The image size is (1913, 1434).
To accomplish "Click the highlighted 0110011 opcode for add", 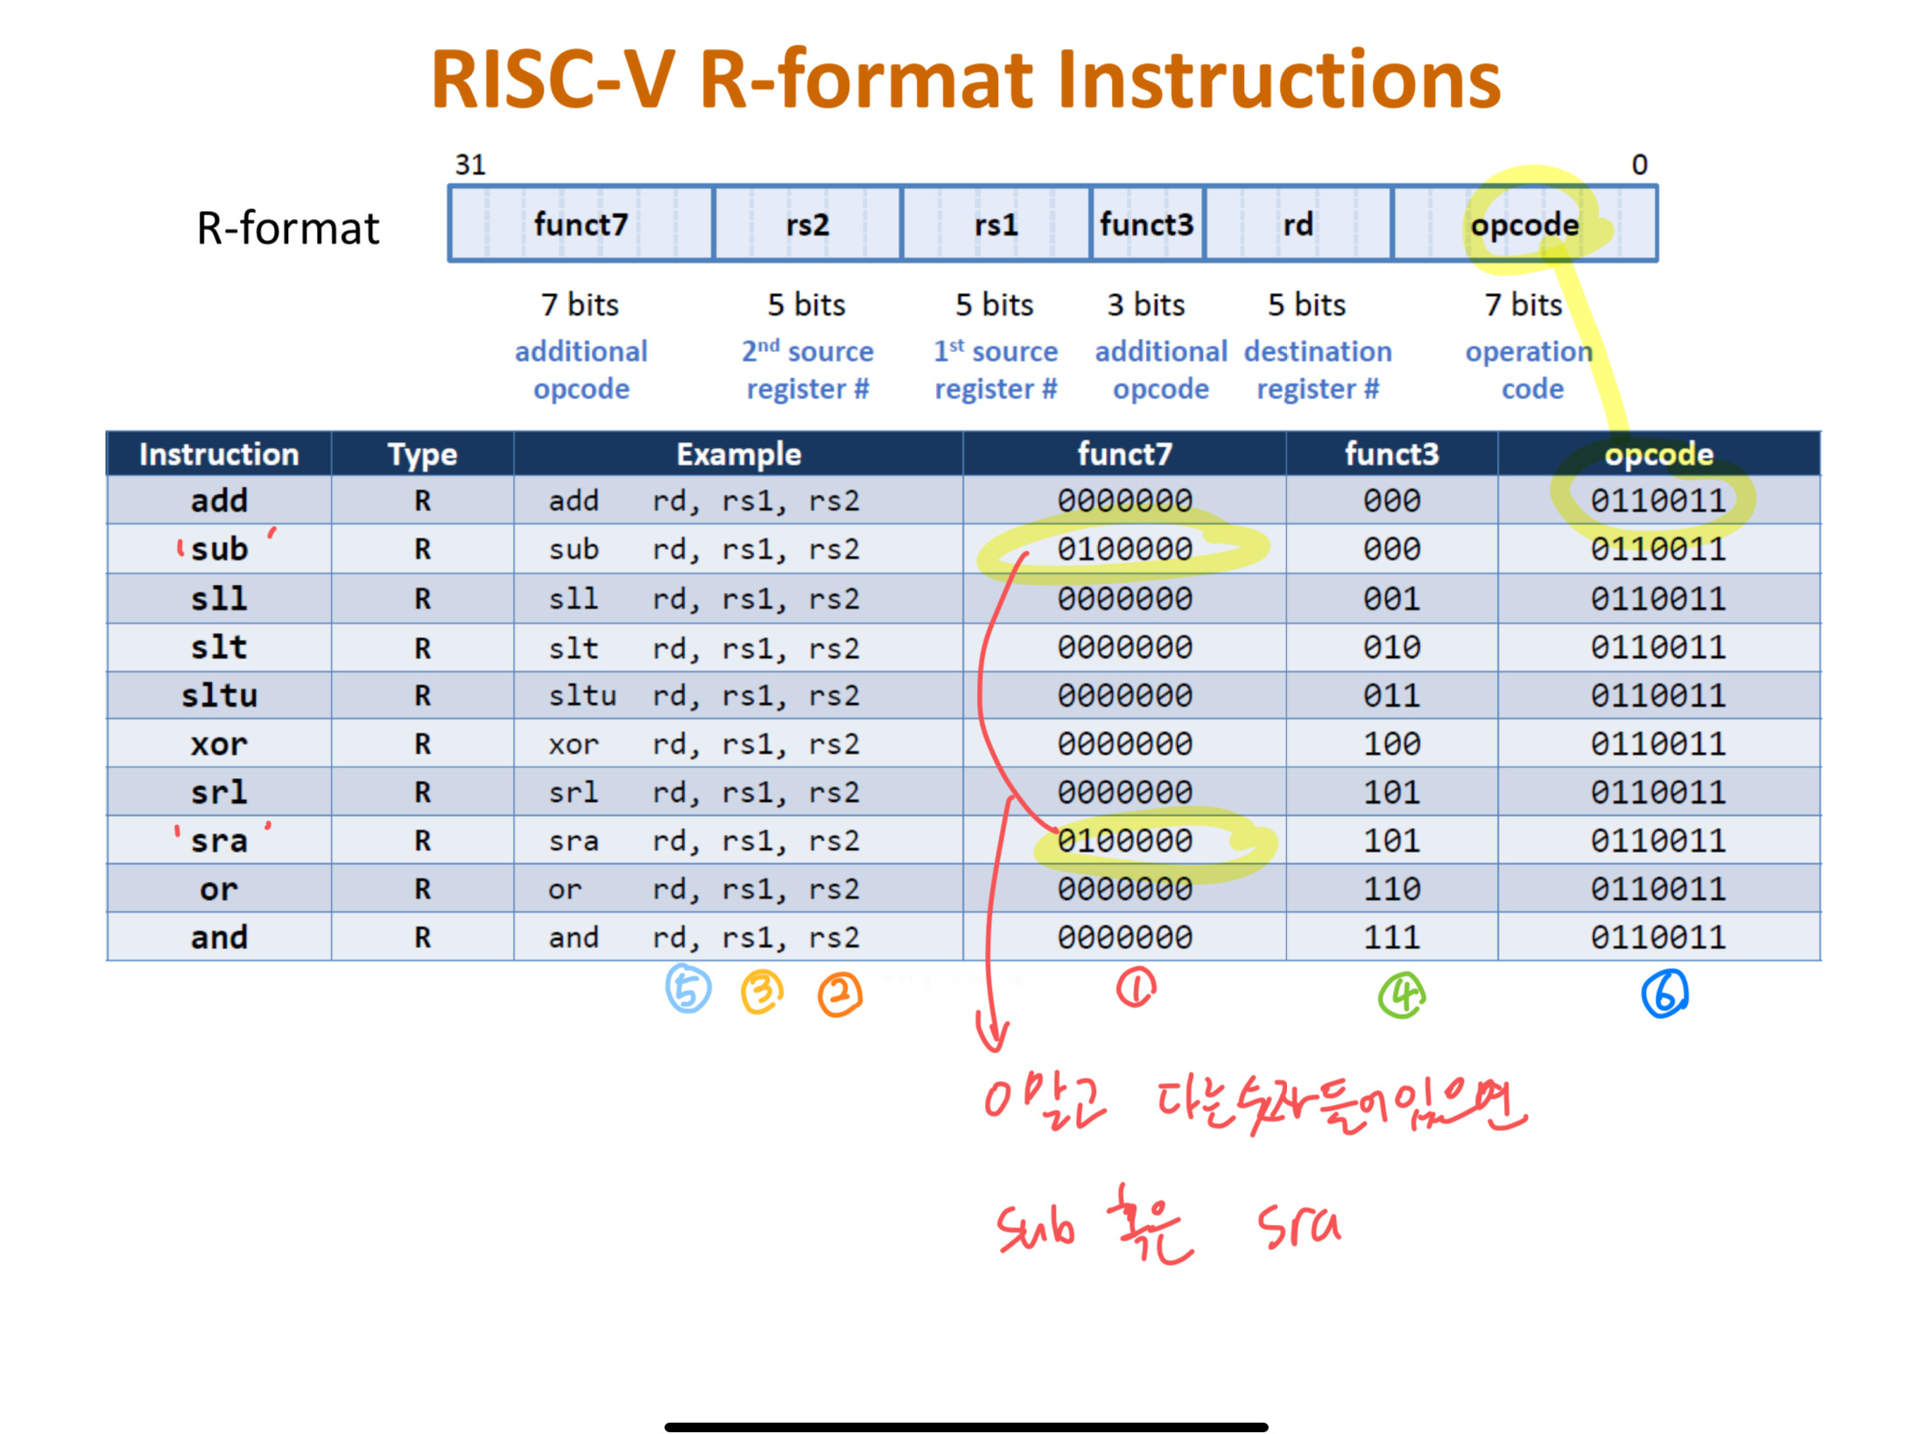I will pyautogui.click(x=1657, y=501).
